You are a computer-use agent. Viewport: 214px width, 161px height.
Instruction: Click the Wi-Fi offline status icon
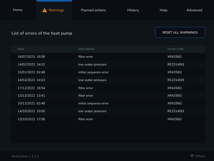[192, 156]
